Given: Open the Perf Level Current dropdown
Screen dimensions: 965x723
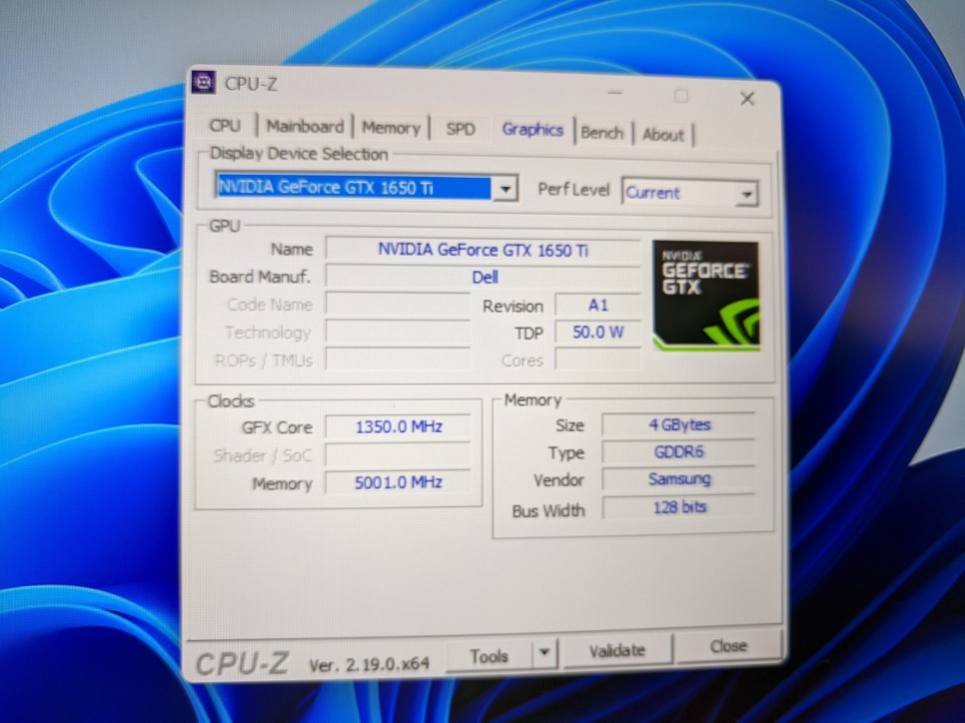Looking at the screenshot, I should tap(690, 193).
